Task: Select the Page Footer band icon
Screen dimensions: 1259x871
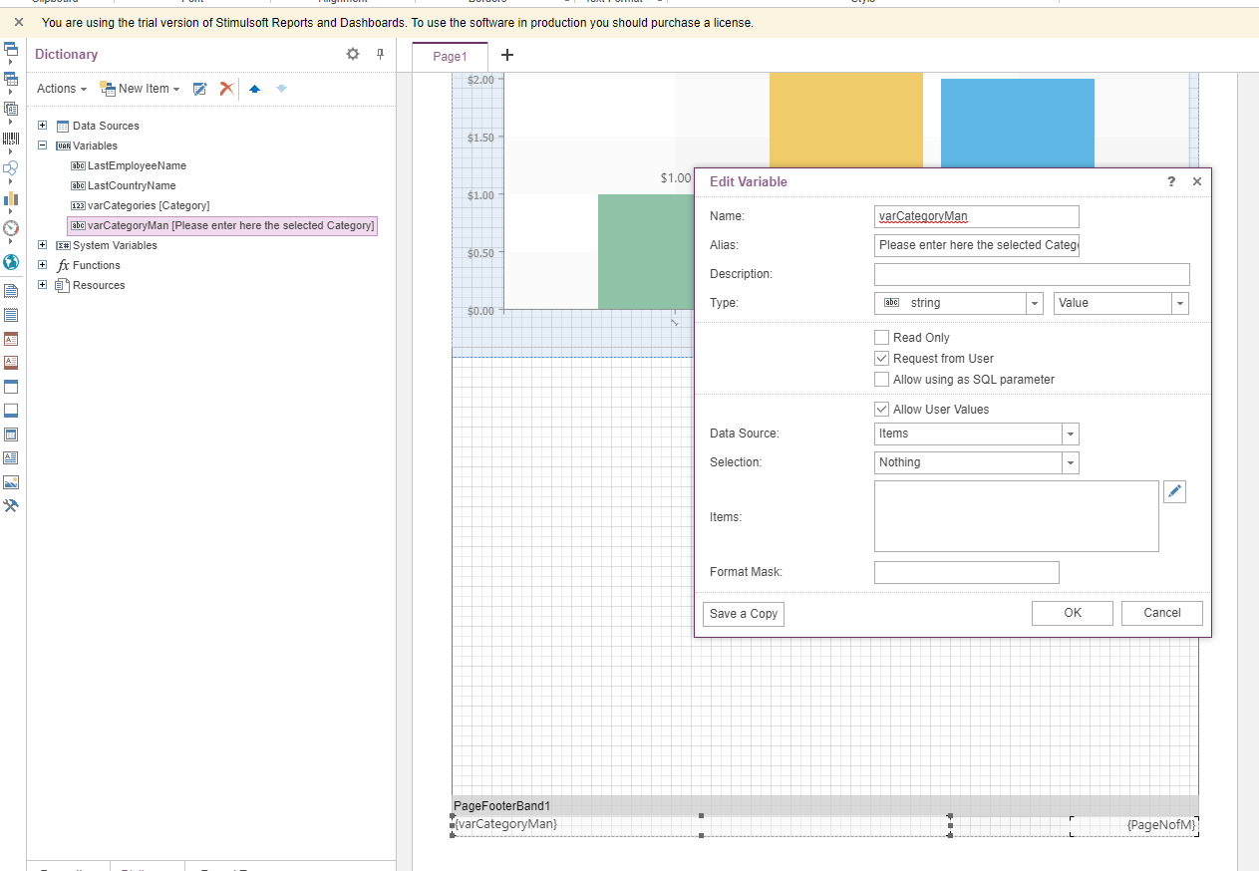Action: tap(11, 363)
